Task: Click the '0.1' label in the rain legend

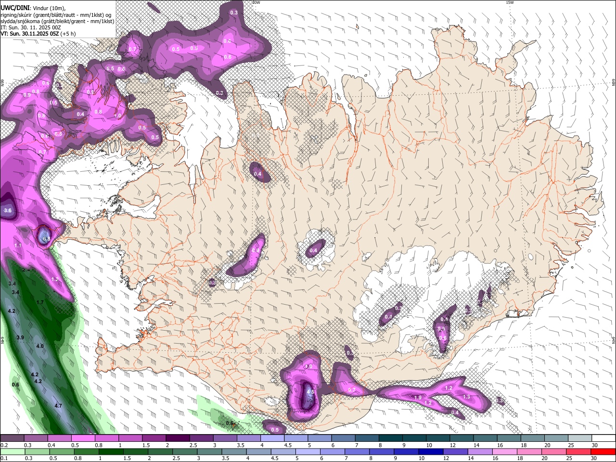Action: click(x=4, y=459)
